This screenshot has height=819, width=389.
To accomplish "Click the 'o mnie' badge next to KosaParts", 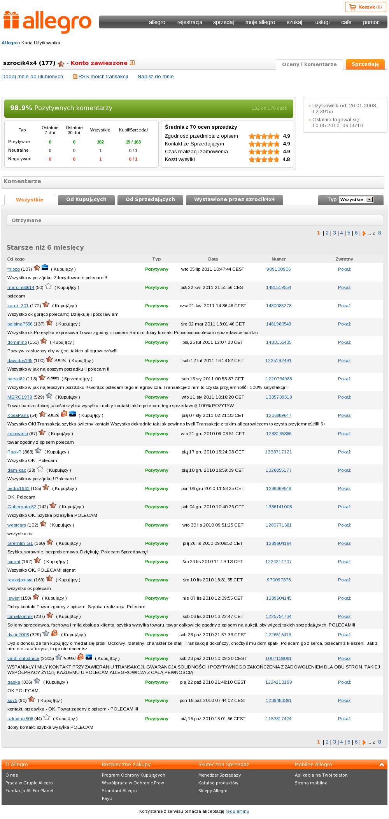I will coord(53,415).
